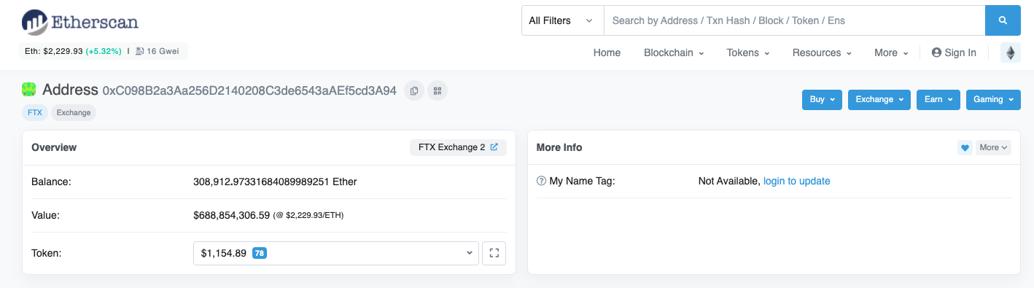Click the Ethereum diamond network icon
1034x288 pixels.
pos(1011,52)
